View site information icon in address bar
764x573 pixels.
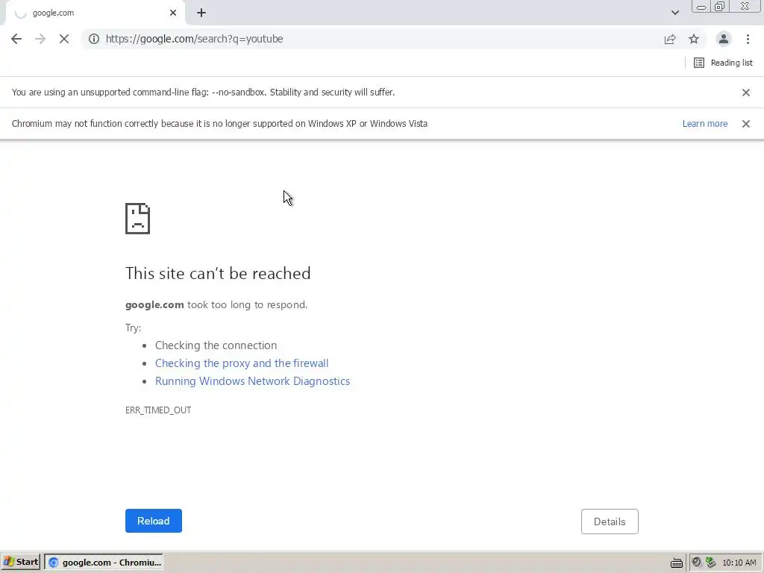(94, 39)
